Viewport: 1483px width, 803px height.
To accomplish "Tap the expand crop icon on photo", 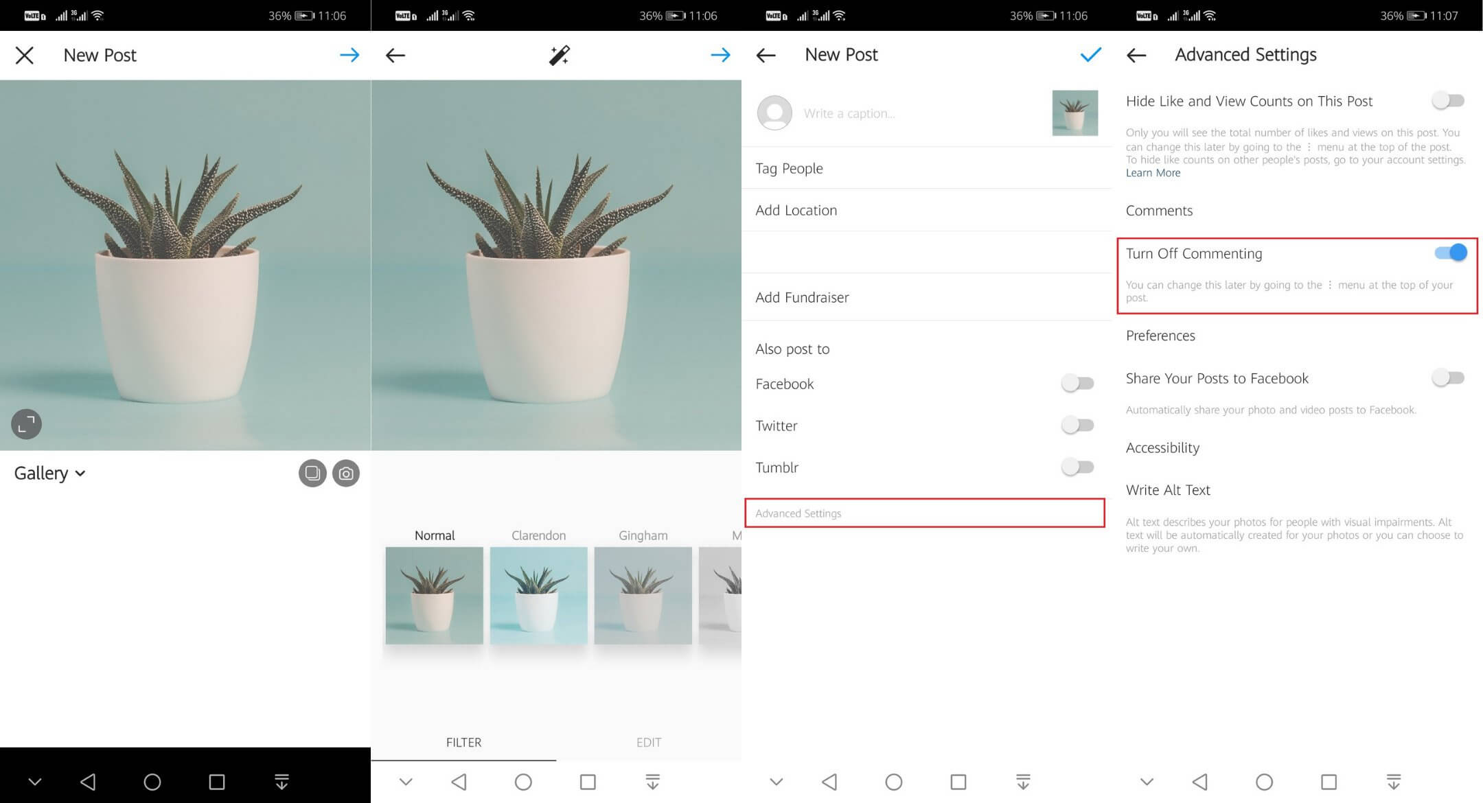I will click(26, 424).
